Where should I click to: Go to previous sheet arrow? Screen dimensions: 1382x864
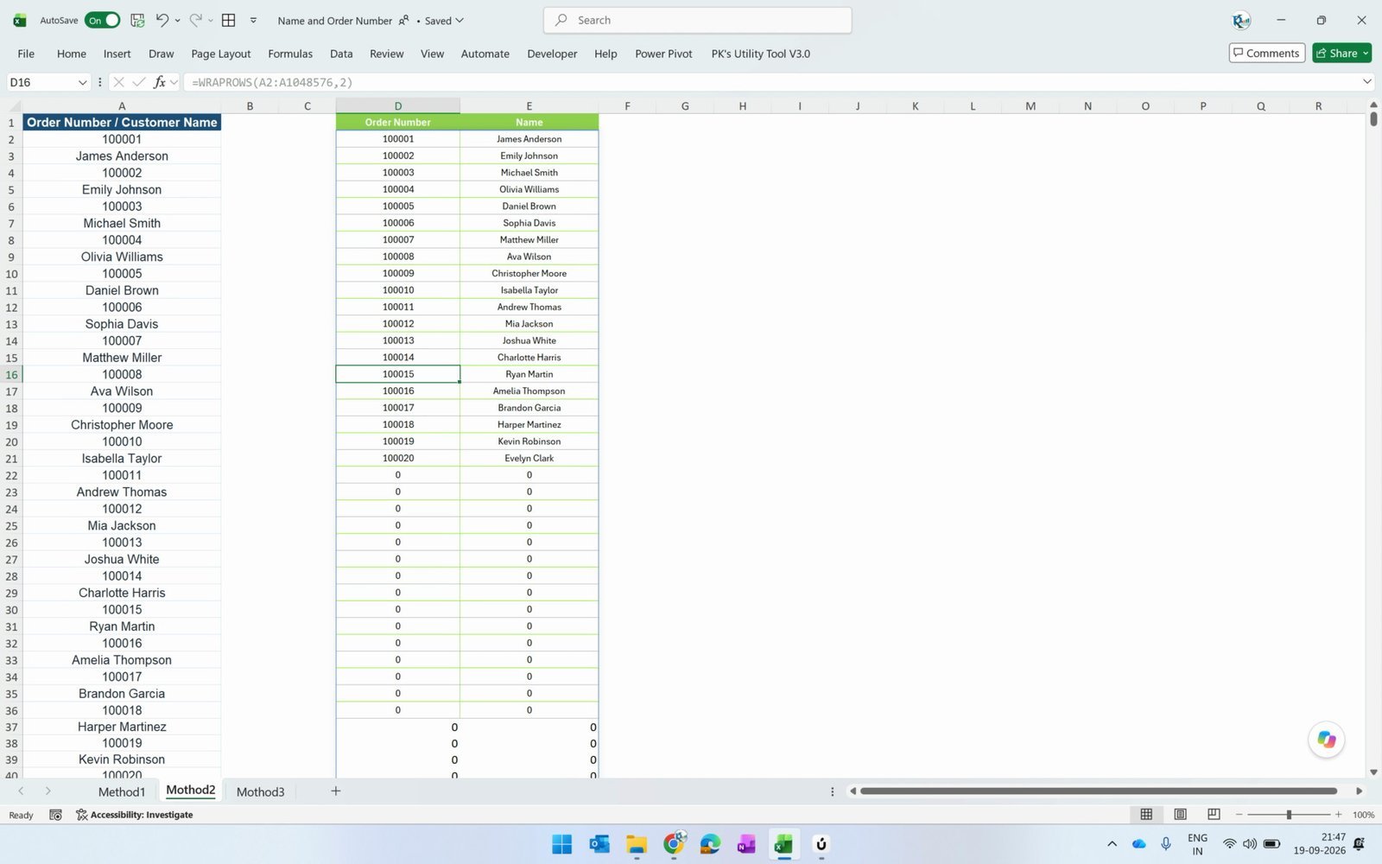point(21,791)
